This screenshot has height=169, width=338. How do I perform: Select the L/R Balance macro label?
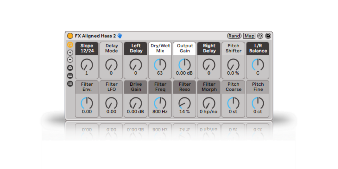tap(258, 48)
